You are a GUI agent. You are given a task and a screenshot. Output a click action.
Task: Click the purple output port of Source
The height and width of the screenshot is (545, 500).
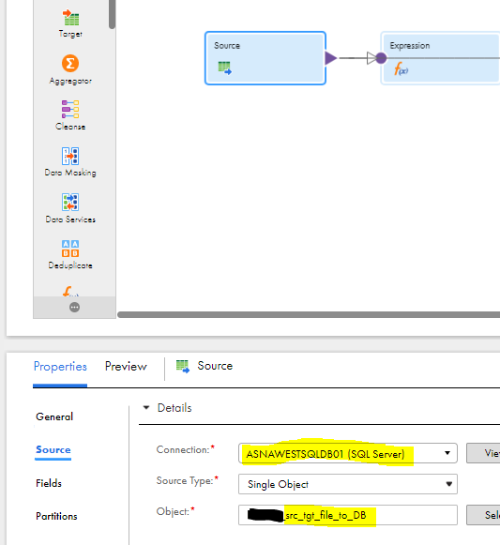point(330,58)
